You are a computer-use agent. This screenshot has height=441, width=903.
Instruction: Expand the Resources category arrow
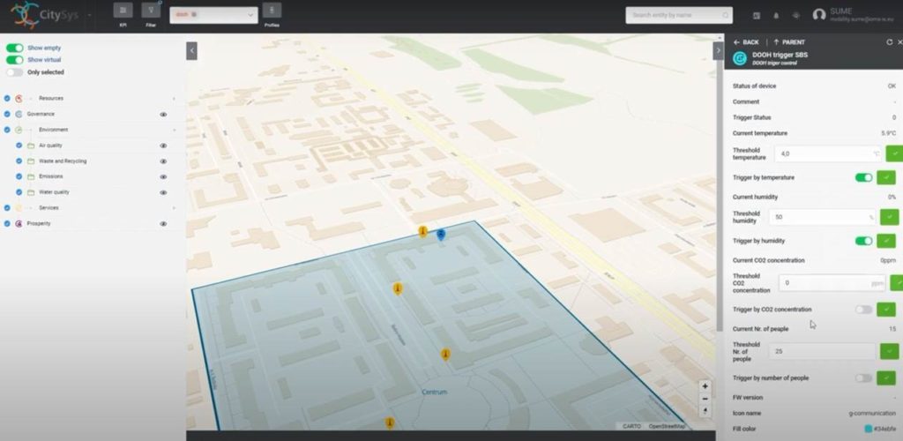(174, 99)
